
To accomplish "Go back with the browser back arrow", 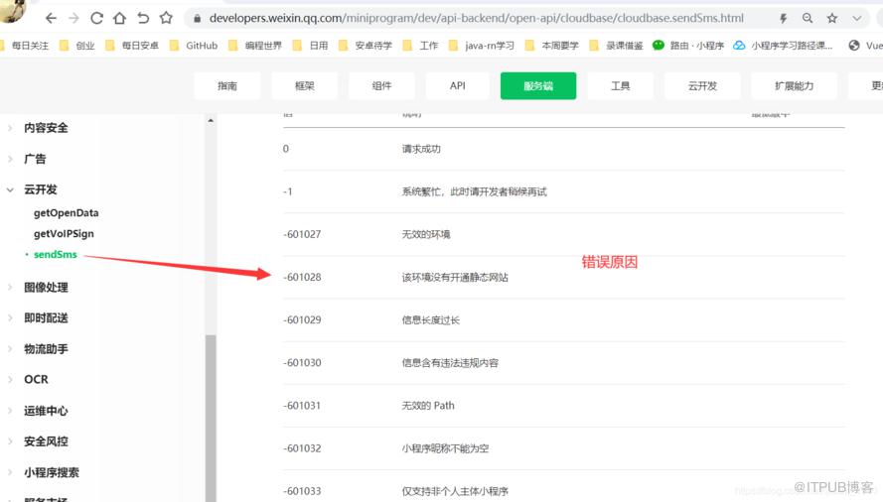I will [x=52, y=19].
